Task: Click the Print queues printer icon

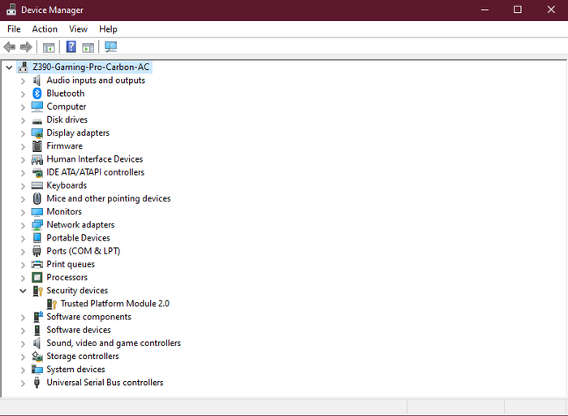Action: pyautogui.click(x=37, y=264)
